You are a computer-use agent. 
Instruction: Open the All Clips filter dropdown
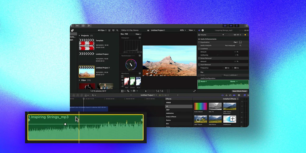pos(102,30)
